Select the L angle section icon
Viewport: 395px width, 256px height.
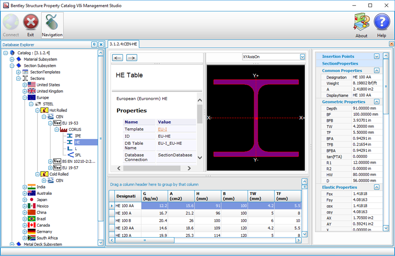point(70,149)
